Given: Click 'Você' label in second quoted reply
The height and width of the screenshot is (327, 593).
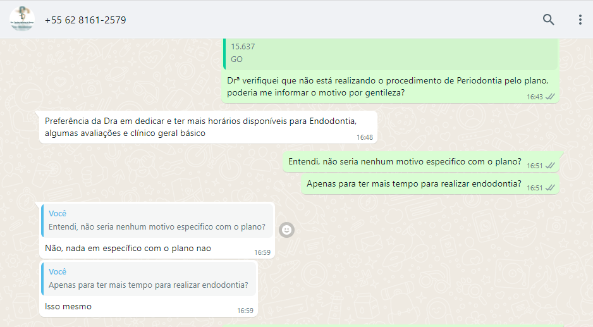Looking at the screenshot, I should [x=58, y=272].
